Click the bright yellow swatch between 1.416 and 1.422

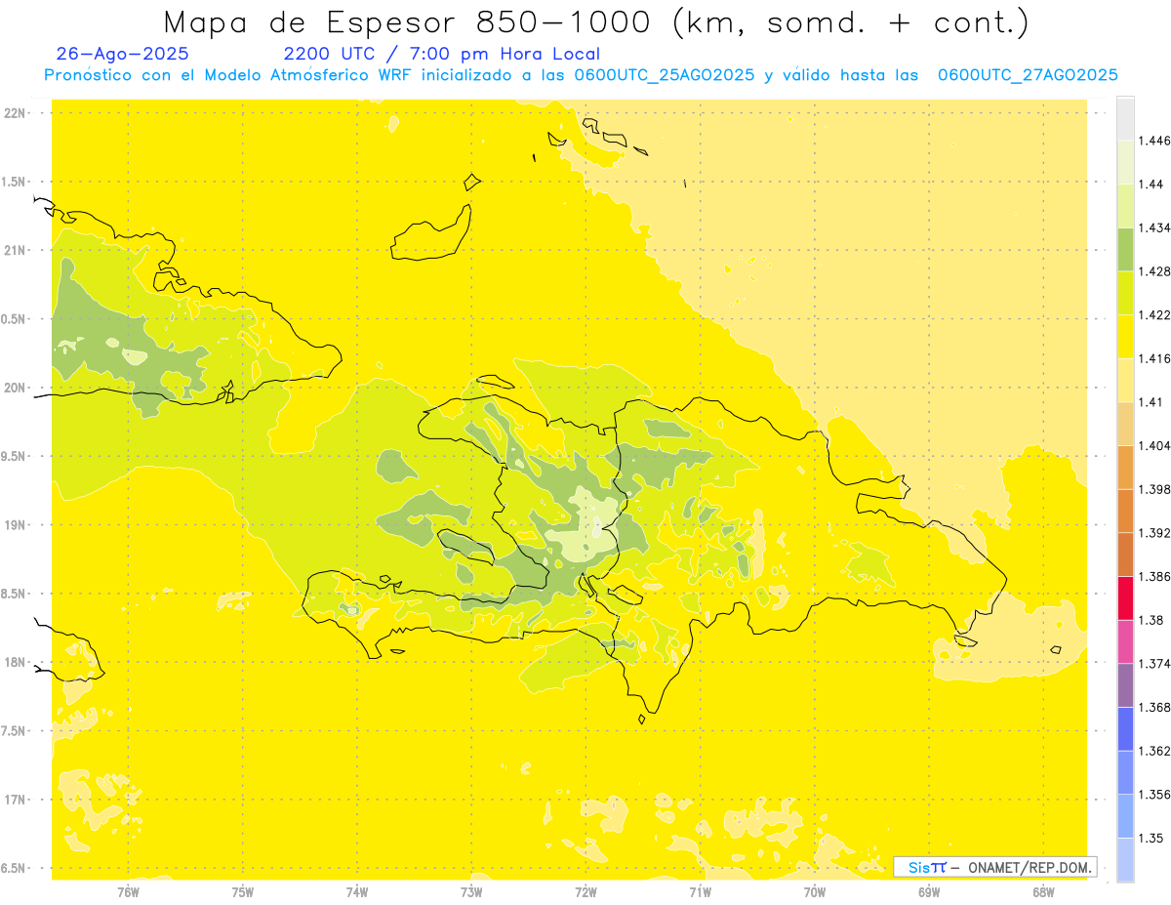point(1125,336)
